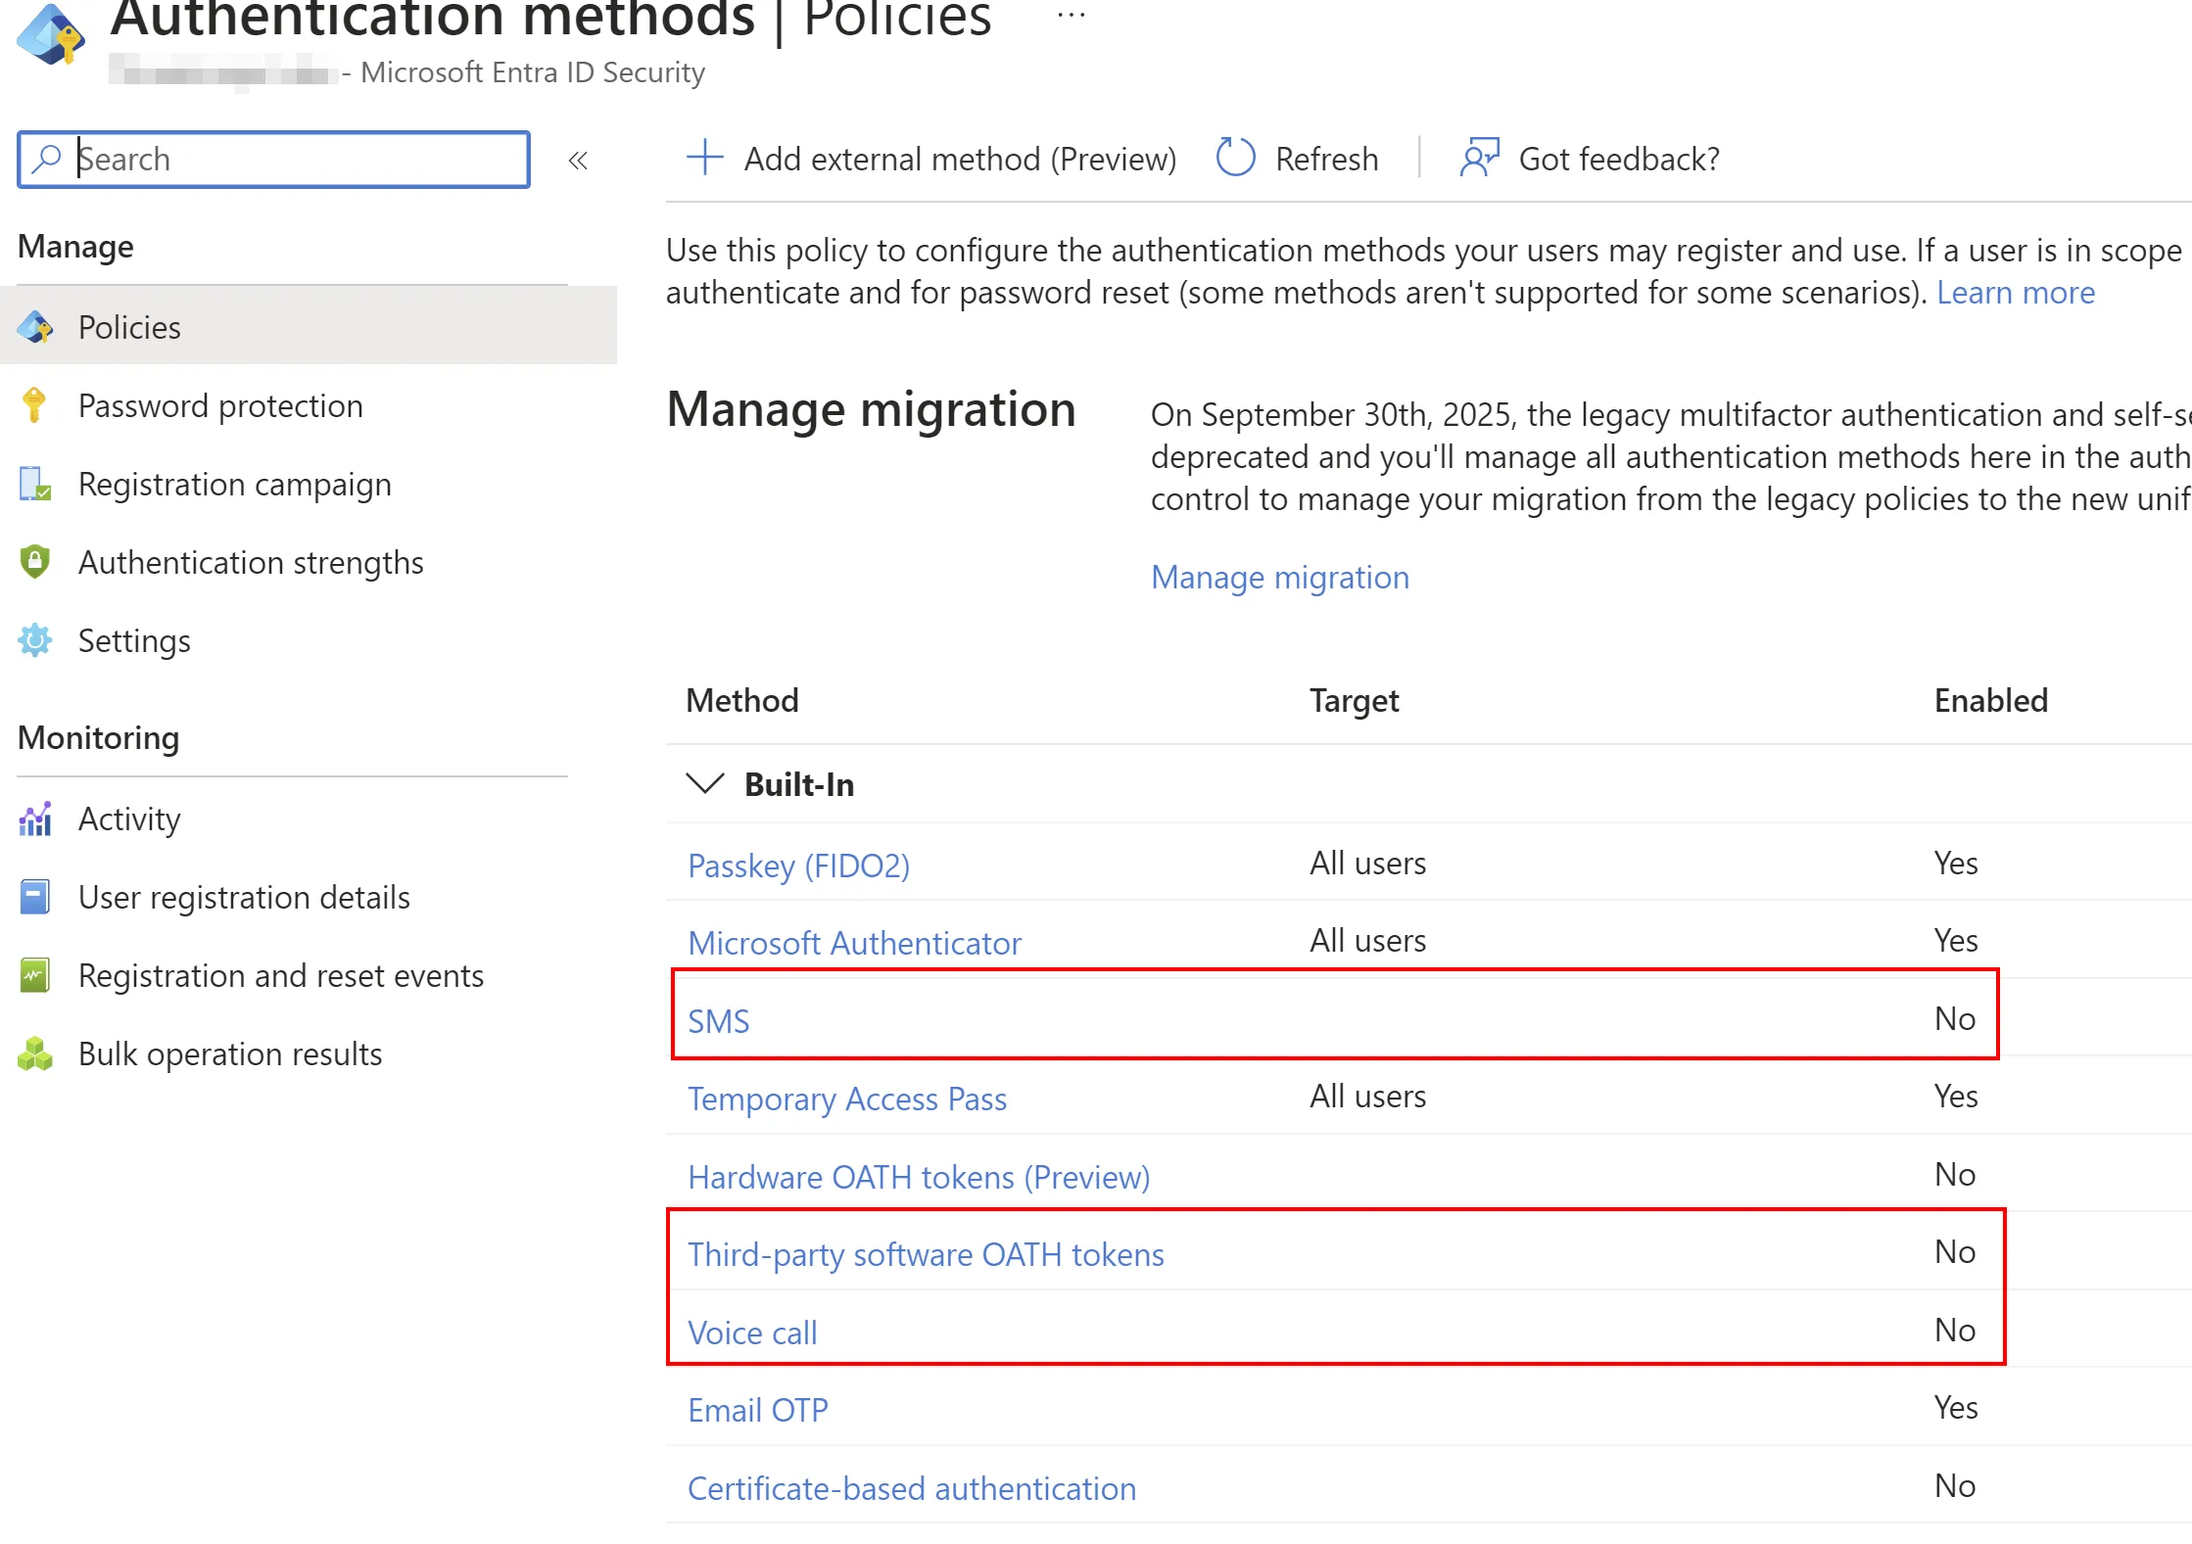Click the User registration details icon
The width and height of the screenshot is (2192, 1544).
(34, 897)
